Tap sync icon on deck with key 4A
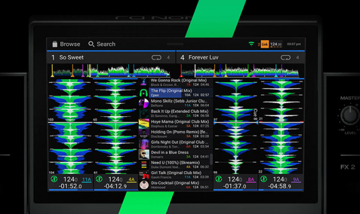This screenshot has width=360, height=214. tap(99, 179)
